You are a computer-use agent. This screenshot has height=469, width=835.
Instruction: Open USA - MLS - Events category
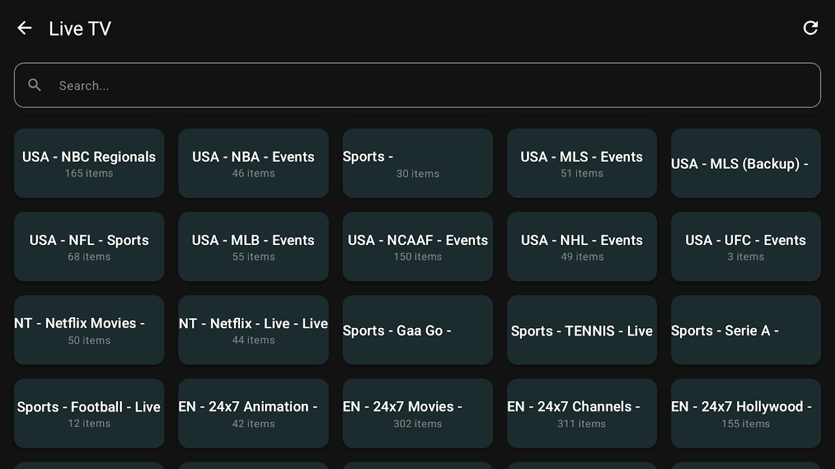tap(582, 164)
